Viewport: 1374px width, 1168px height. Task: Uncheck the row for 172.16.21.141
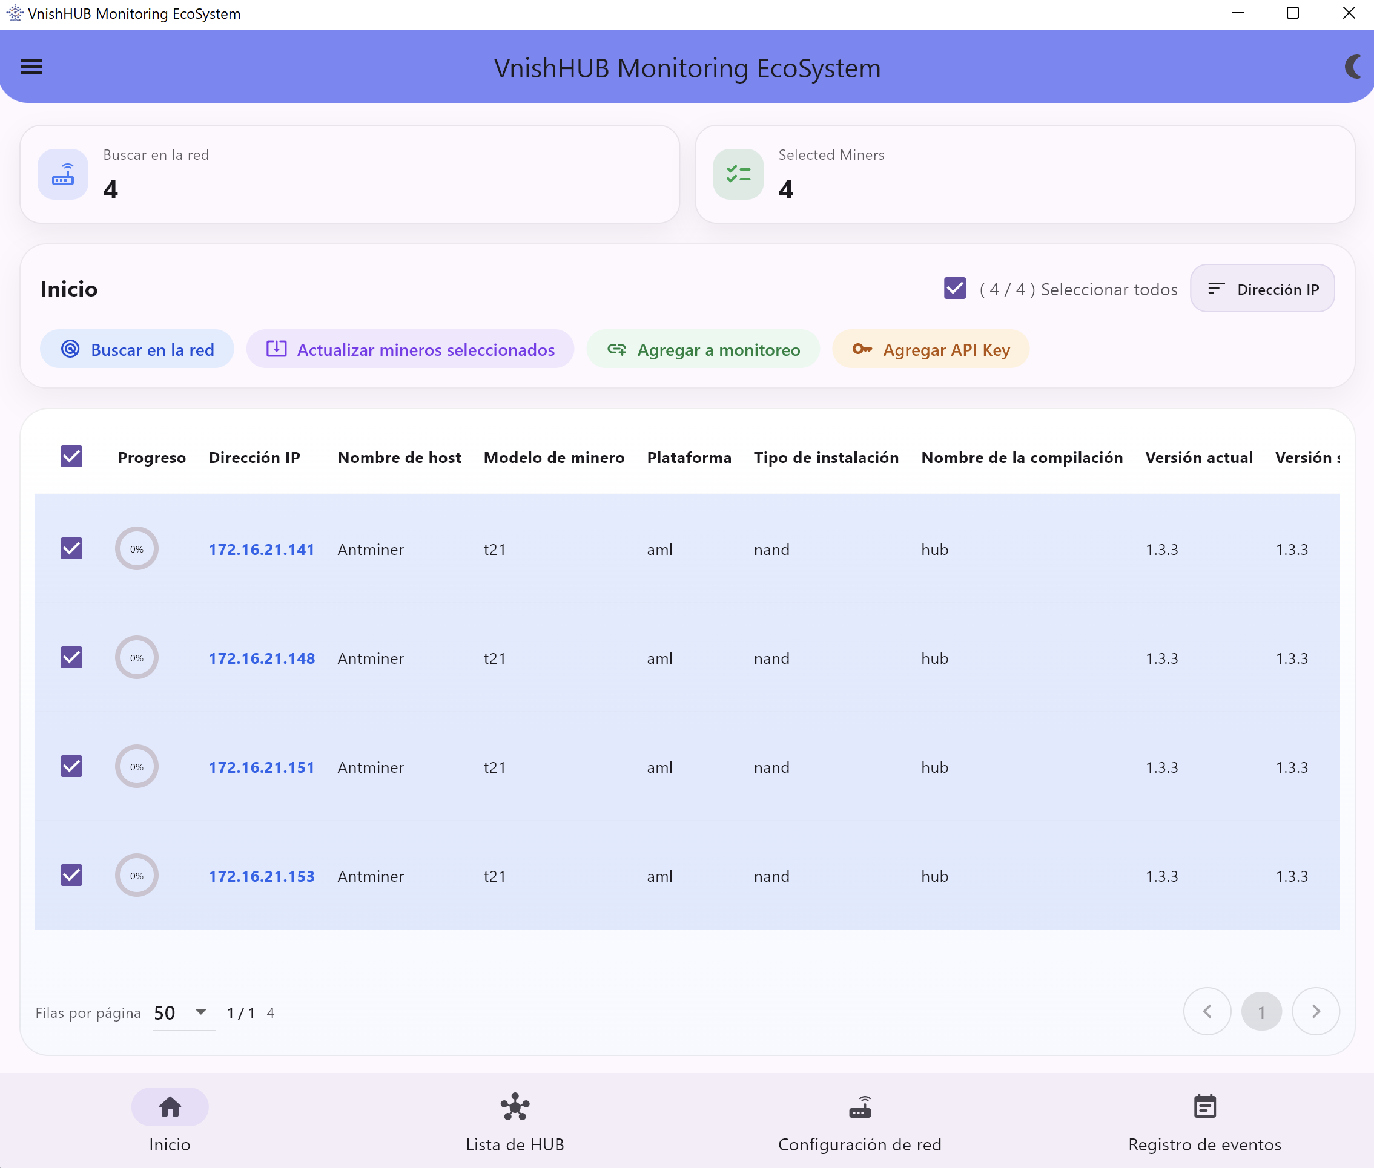[71, 548]
